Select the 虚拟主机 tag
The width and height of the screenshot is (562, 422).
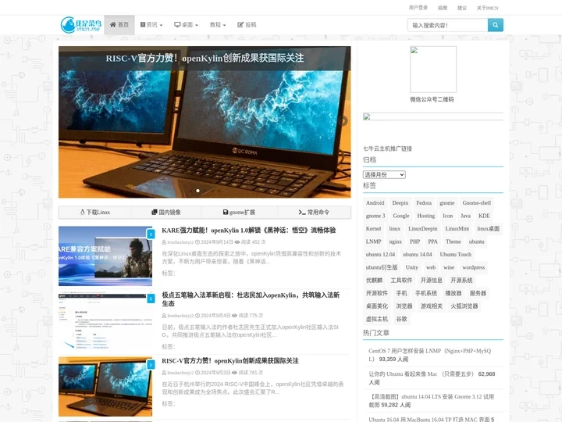377,319
